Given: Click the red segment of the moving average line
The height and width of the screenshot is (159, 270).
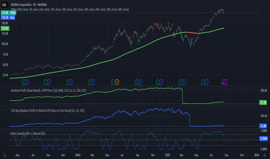Looking at the screenshot, I should (x=193, y=33).
